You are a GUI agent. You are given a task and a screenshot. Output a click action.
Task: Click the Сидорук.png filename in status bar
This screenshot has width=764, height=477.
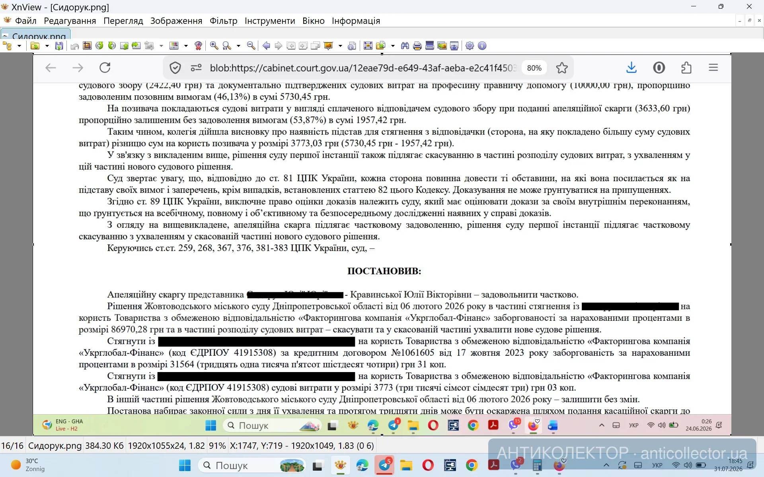[x=55, y=446]
